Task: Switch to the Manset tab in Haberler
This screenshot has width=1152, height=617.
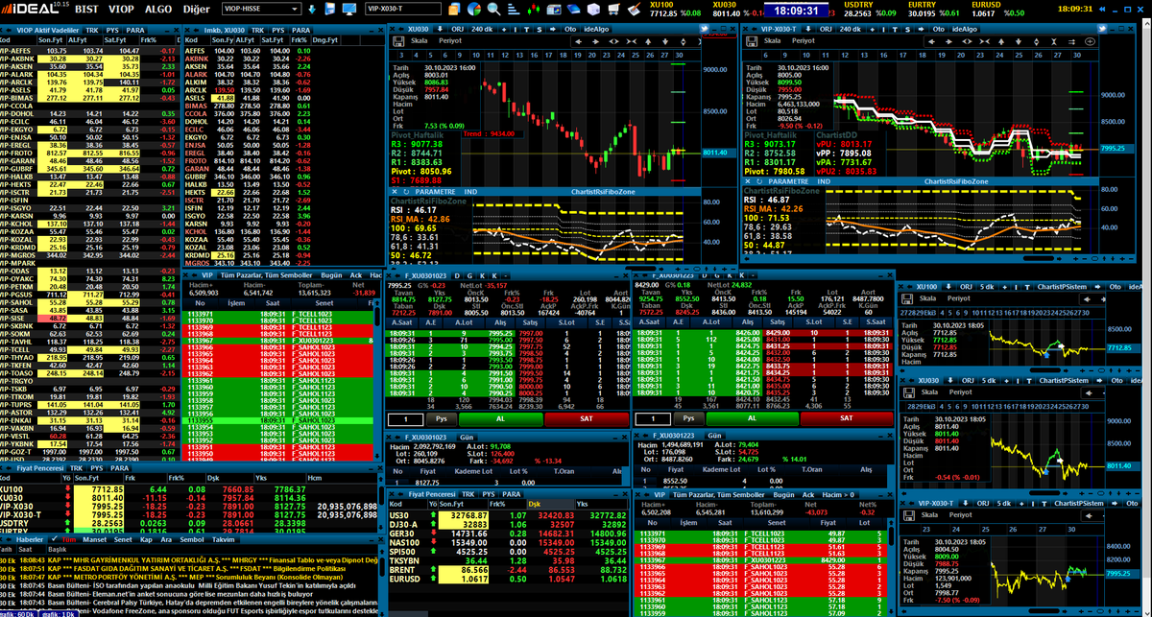Action: click(94, 540)
